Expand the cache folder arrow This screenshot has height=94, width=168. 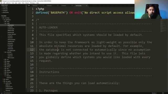[x=4, y=22]
